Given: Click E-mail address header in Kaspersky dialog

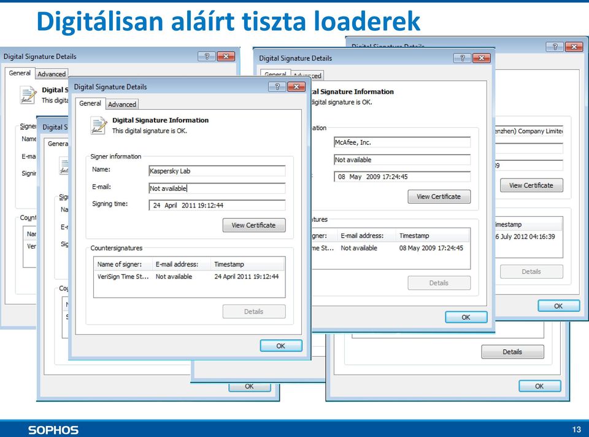Looking at the screenshot, I should 182,264.
